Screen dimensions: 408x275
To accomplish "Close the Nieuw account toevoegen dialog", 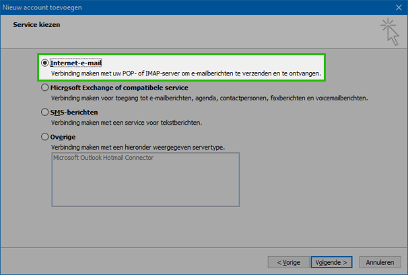I will [x=399, y=7].
